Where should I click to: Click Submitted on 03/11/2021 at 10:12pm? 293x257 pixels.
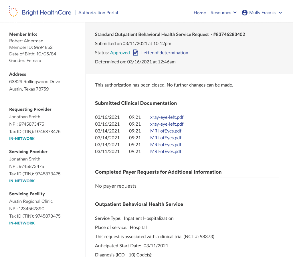(x=133, y=43)
